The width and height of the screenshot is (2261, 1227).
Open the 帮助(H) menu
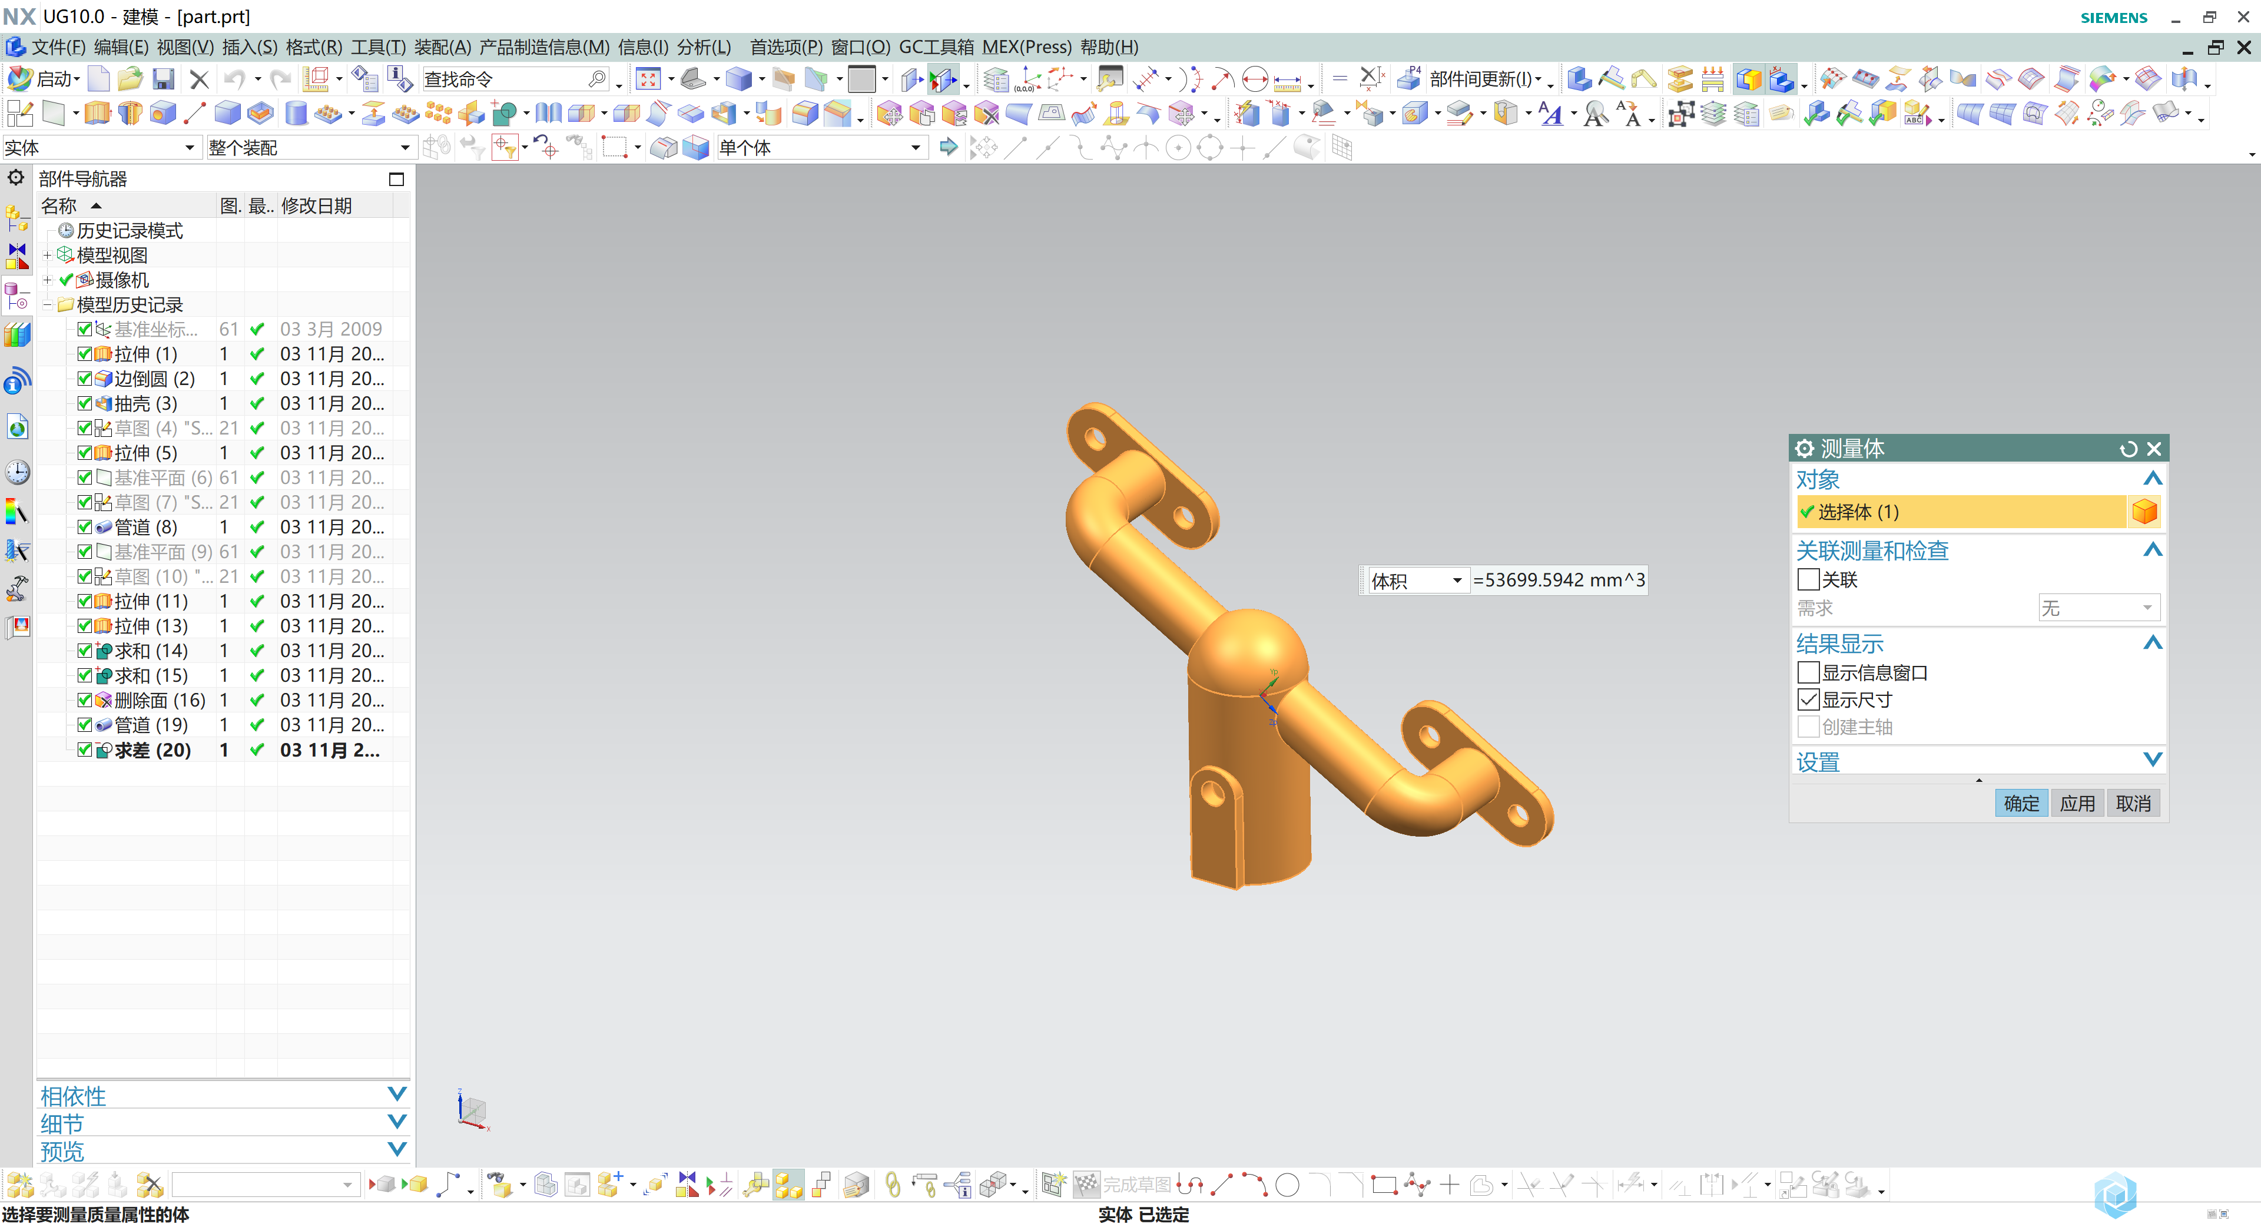(x=1109, y=47)
